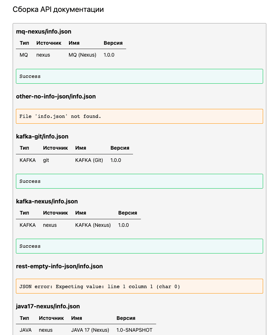Click the "Сборка API документации" page title
The height and width of the screenshot is (335, 279).
coord(58,10)
